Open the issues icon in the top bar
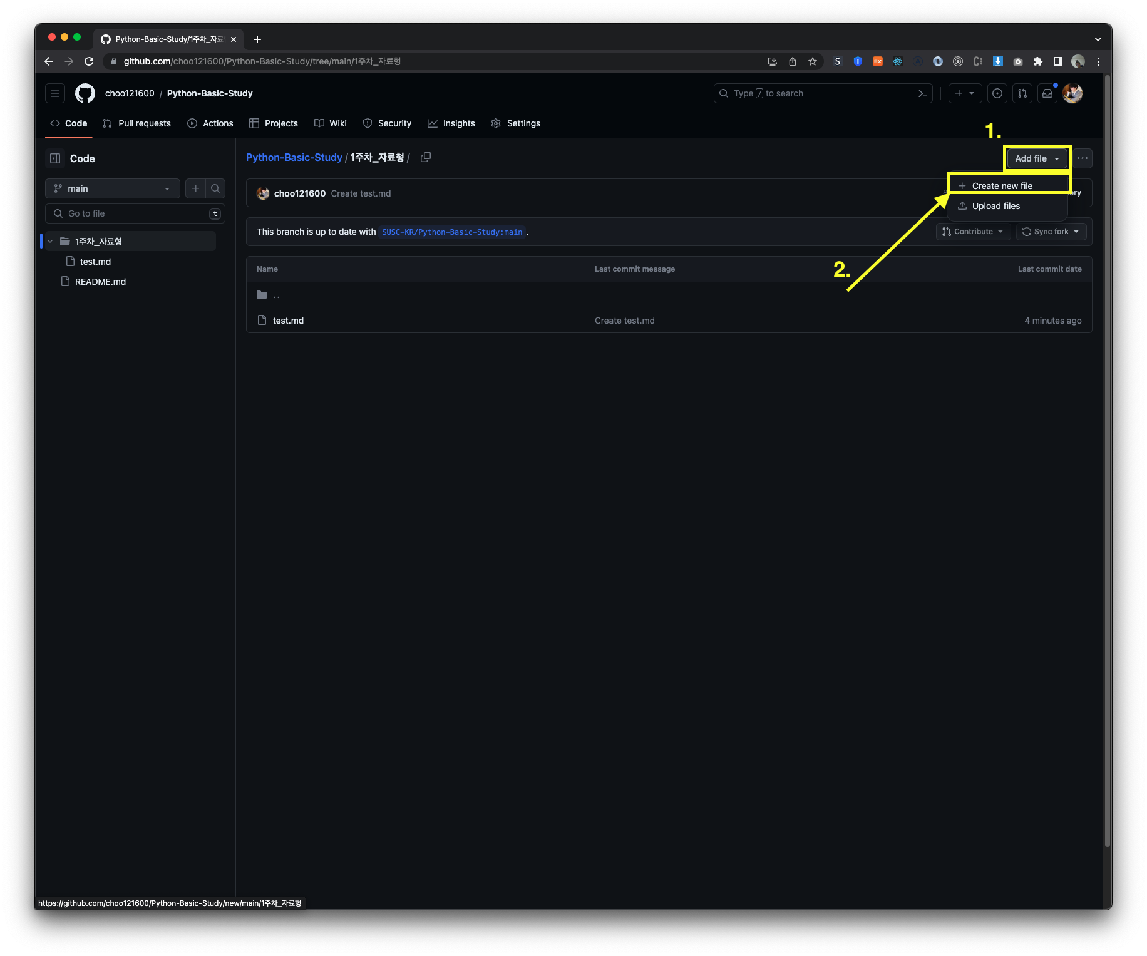1147x956 pixels. (997, 93)
